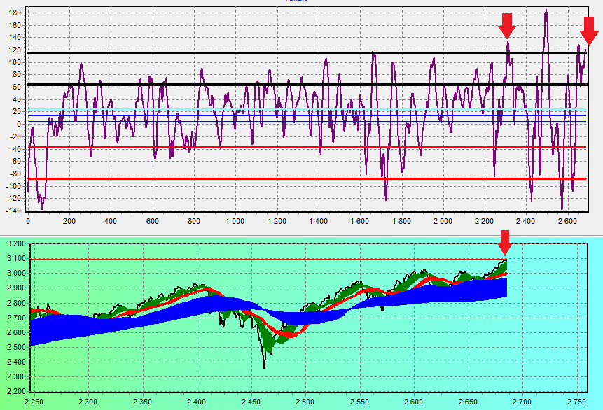
Task: Click the 2 250 label on the lower chart's horizontal axis
Action: 34,402
